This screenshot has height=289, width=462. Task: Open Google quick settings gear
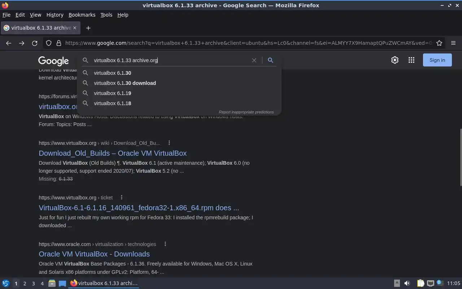click(395, 60)
